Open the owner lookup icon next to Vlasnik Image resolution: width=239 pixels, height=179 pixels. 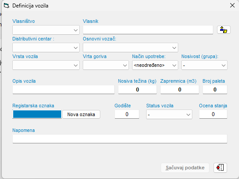coord(224,30)
